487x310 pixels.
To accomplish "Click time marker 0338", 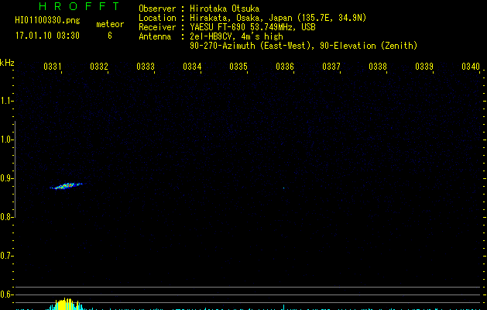I will pos(378,67).
